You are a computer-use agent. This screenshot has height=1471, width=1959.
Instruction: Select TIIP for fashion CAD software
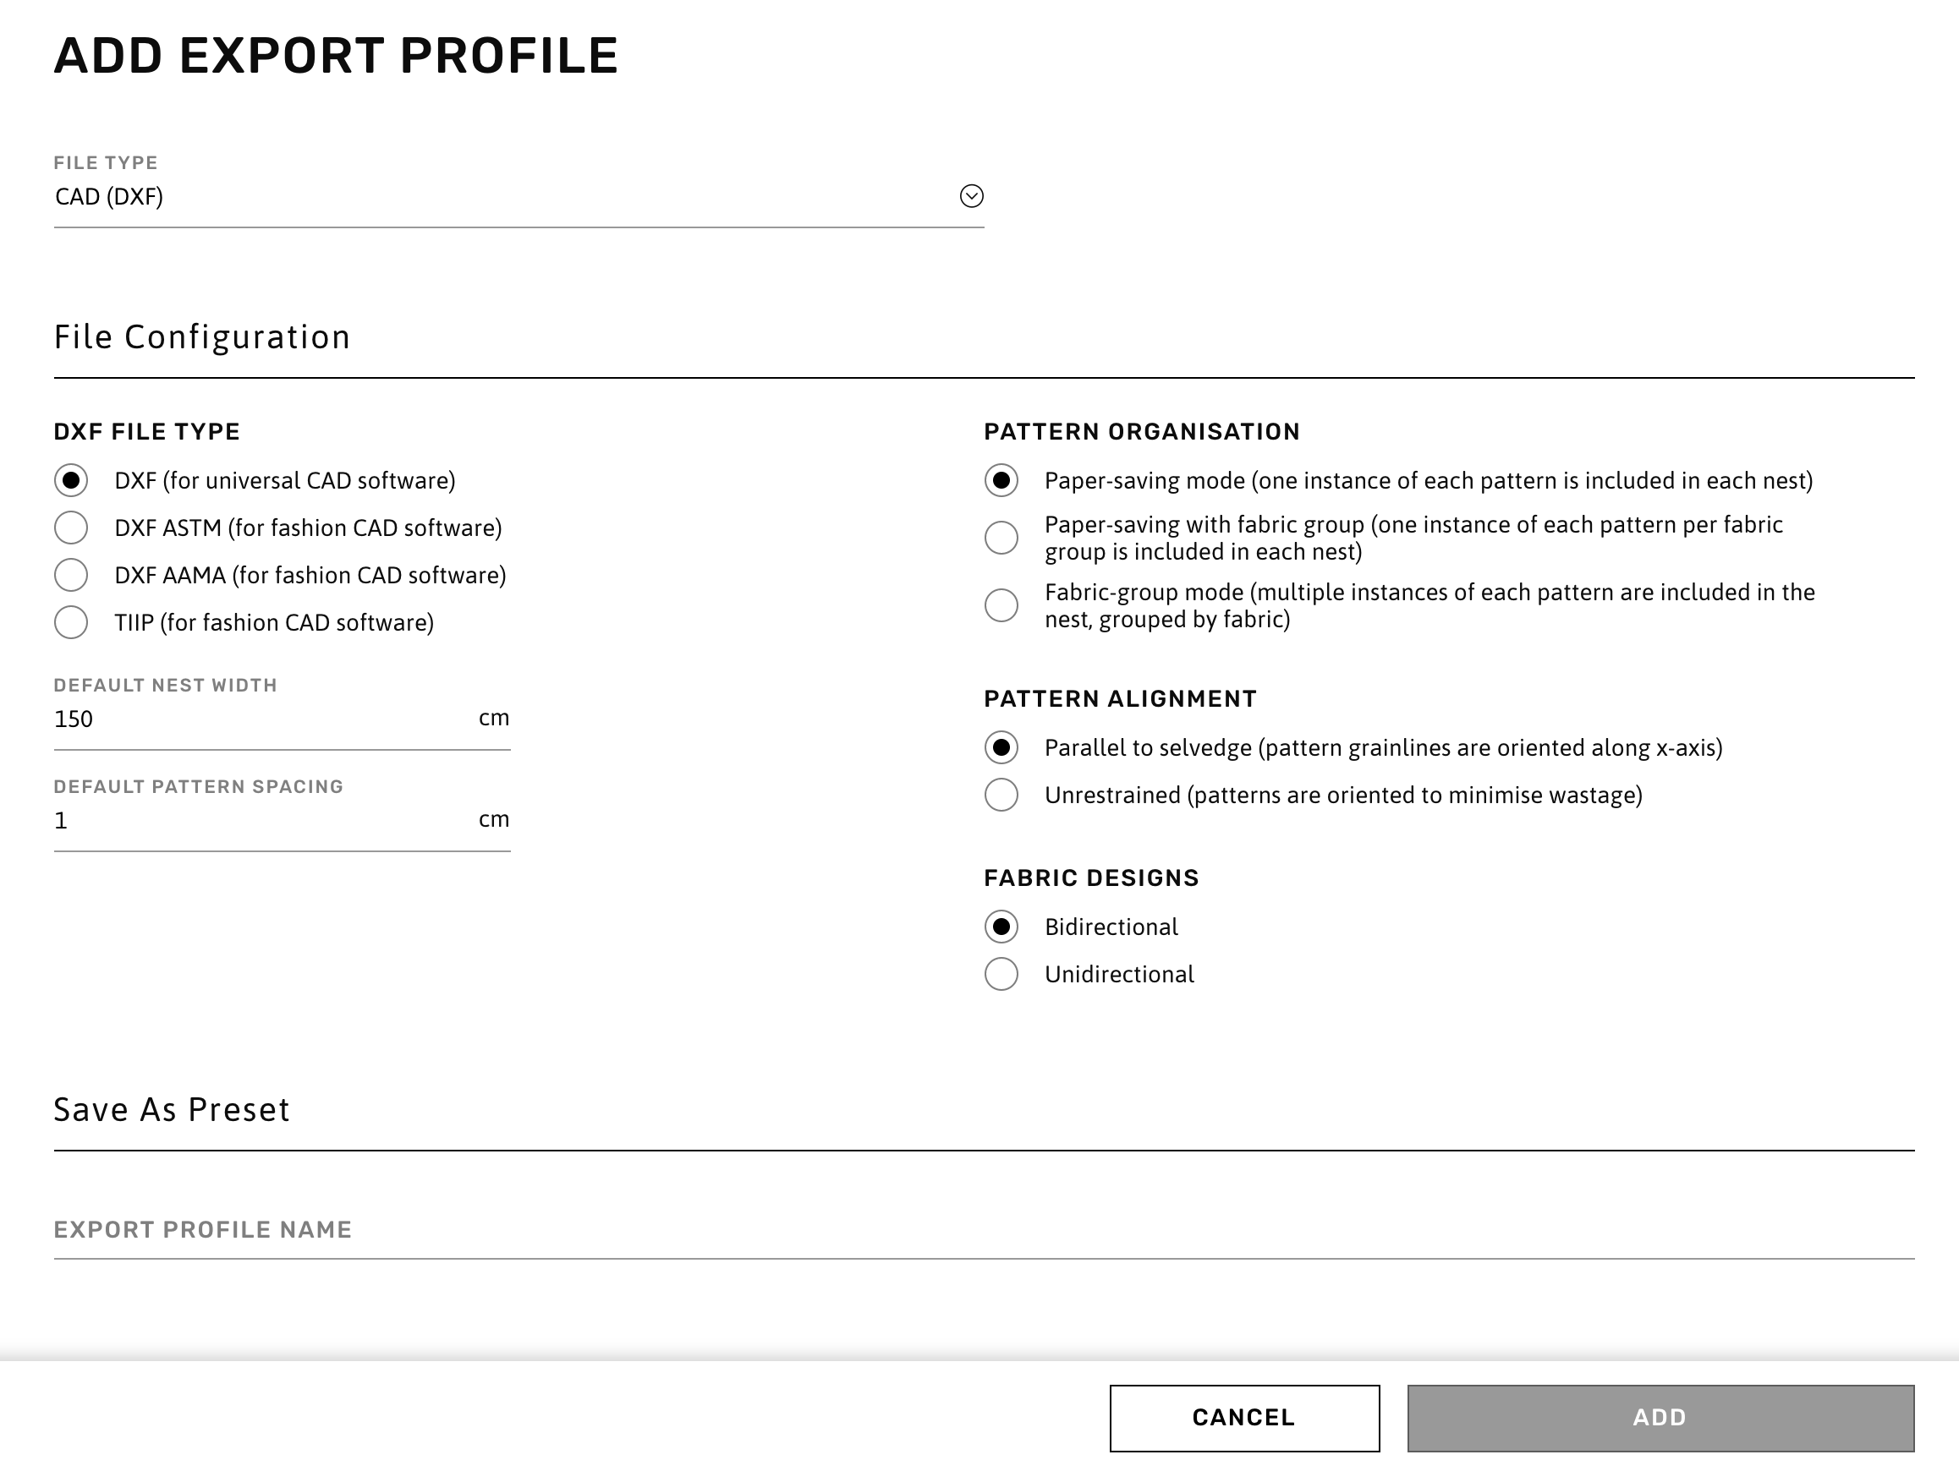tap(73, 624)
